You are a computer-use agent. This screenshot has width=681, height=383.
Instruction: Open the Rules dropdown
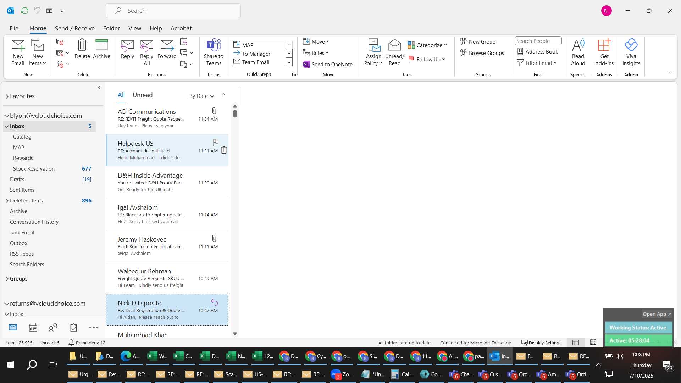pyautogui.click(x=316, y=53)
